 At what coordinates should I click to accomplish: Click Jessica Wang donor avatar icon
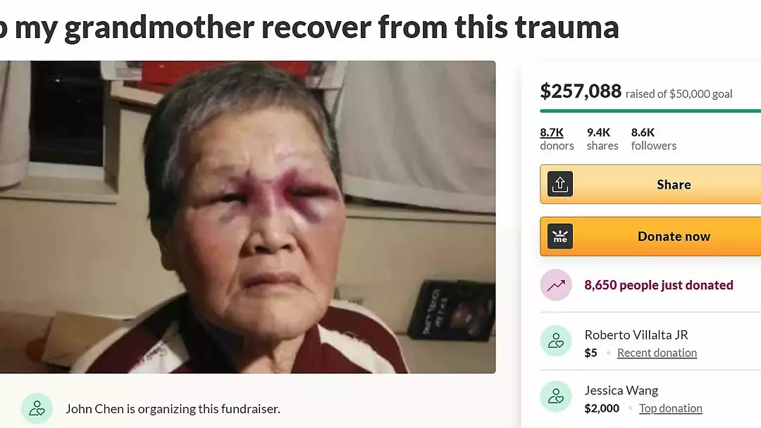[556, 396]
